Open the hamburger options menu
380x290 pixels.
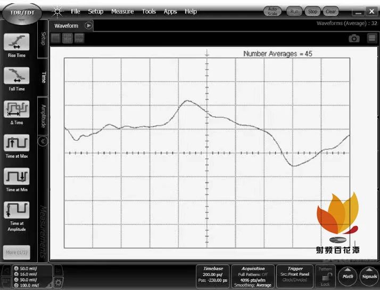372,38
